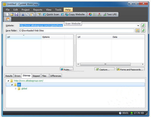Select the cn tree item
Screen dimensions: 151x117
coord(19,85)
